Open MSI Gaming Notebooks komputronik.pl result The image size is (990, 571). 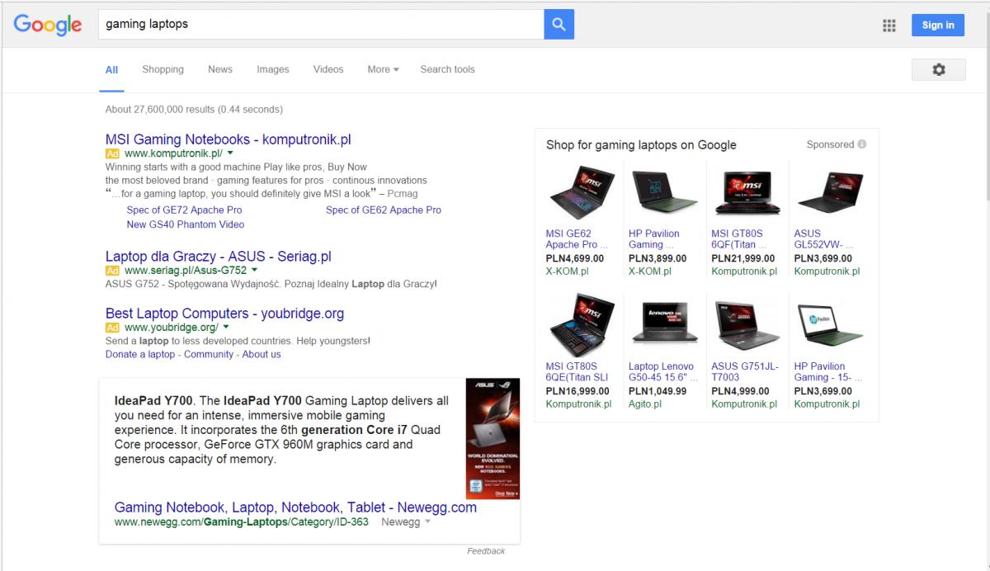pos(229,139)
